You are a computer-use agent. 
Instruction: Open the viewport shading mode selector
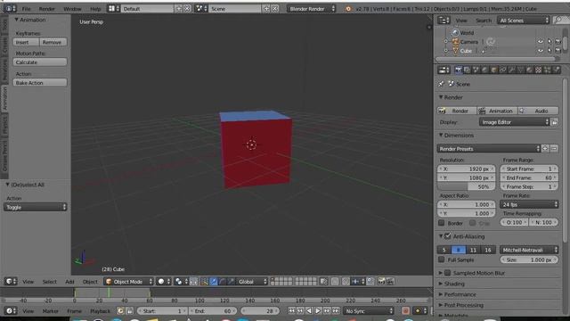click(164, 282)
